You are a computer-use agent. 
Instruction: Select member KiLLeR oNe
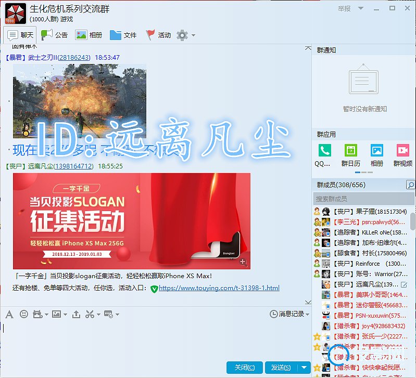click(361, 232)
